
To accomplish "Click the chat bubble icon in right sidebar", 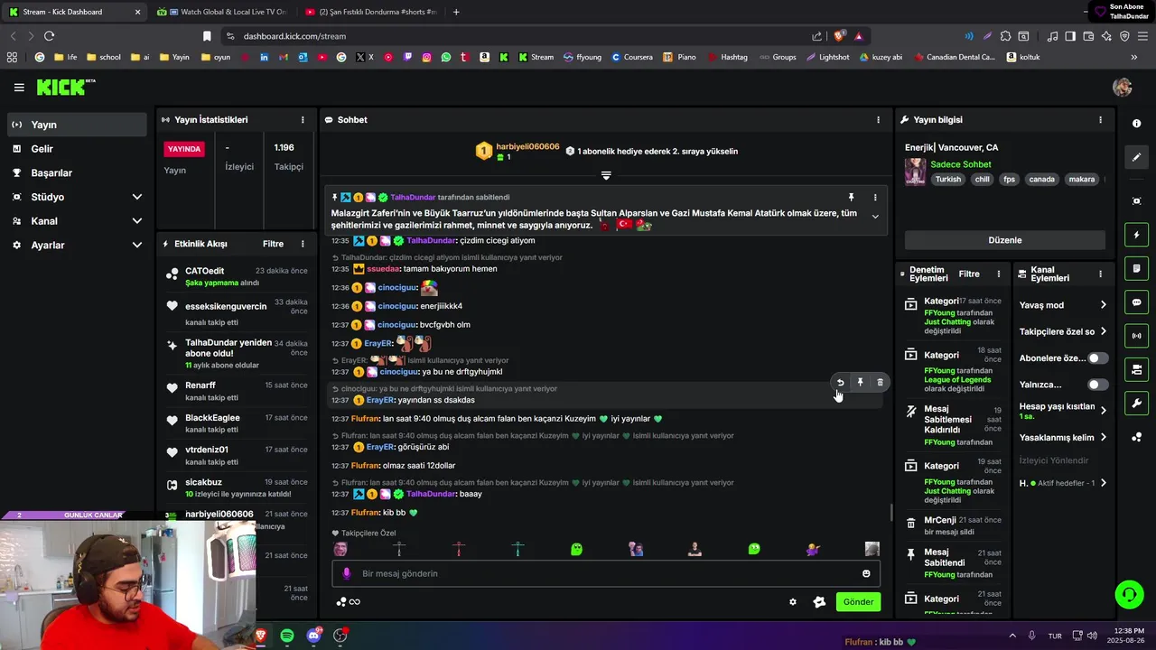I will click(x=1136, y=302).
